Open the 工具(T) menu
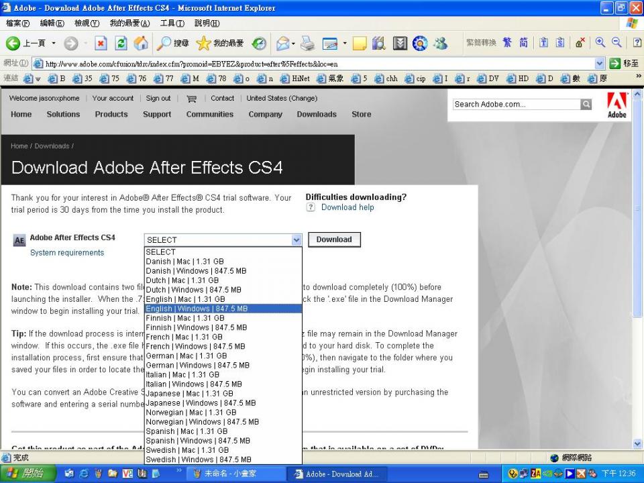 pyautogui.click(x=172, y=23)
